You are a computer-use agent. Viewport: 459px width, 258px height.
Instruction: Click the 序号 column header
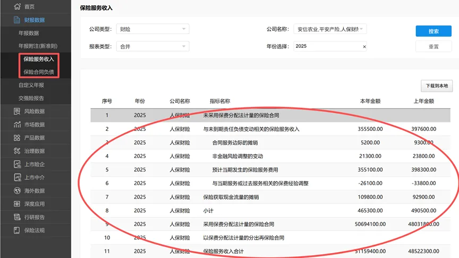click(x=107, y=101)
